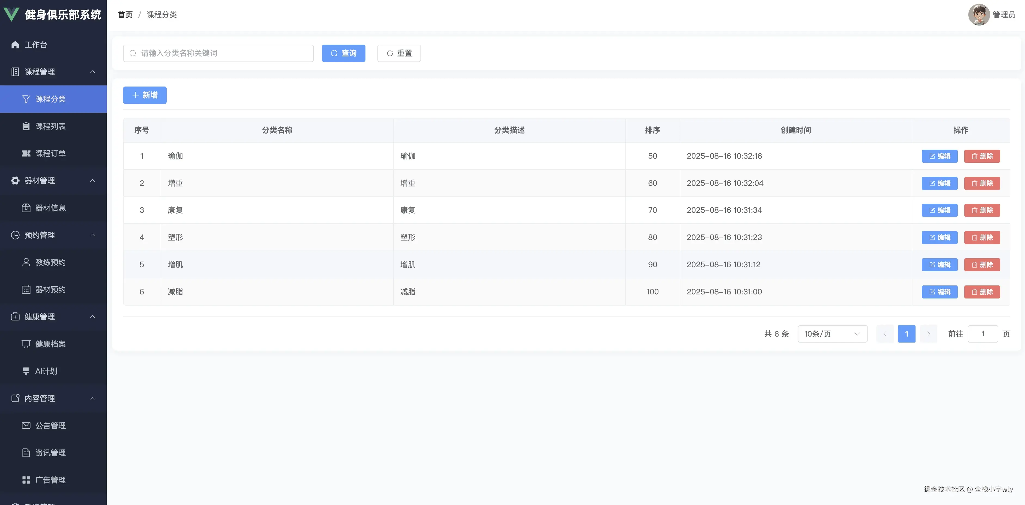Image resolution: width=1025 pixels, height=505 pixels.
Task: Go to 教练预约 user icon item
Action: pos(50,263)
